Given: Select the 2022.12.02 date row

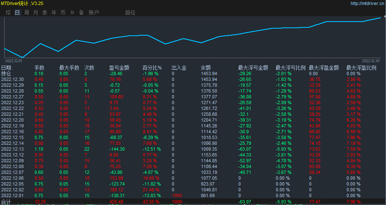Looking at the screenshot, I should [12, 190].
